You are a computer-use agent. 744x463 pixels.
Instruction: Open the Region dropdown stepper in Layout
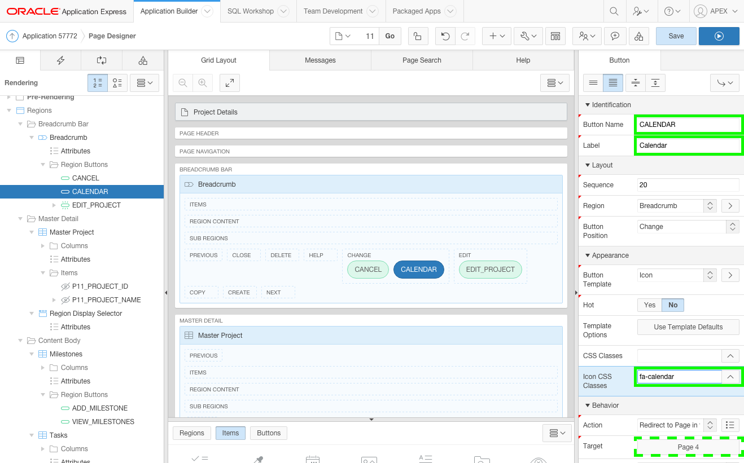click(x=709, y=205)
